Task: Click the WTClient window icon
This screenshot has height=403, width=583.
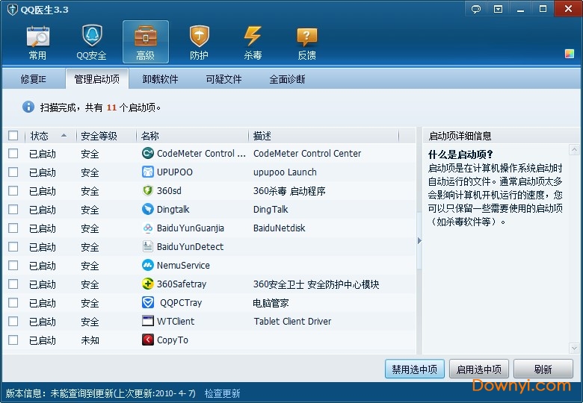Action: click(147, 321)
